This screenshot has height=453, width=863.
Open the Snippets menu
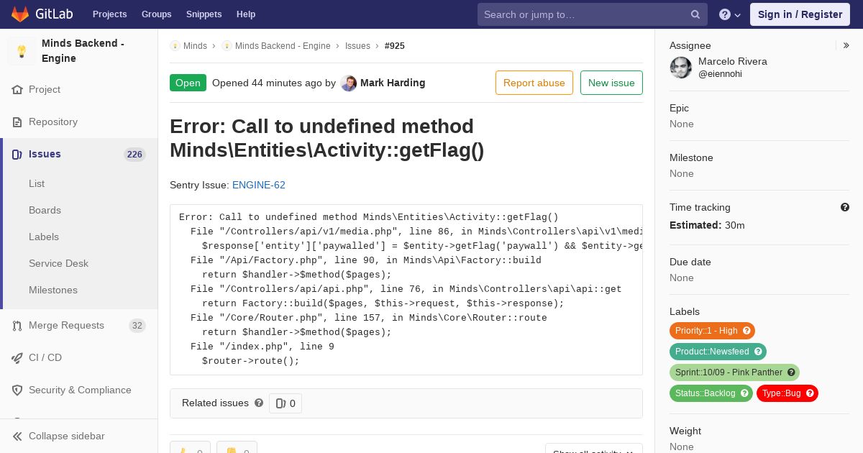point(204,14)
